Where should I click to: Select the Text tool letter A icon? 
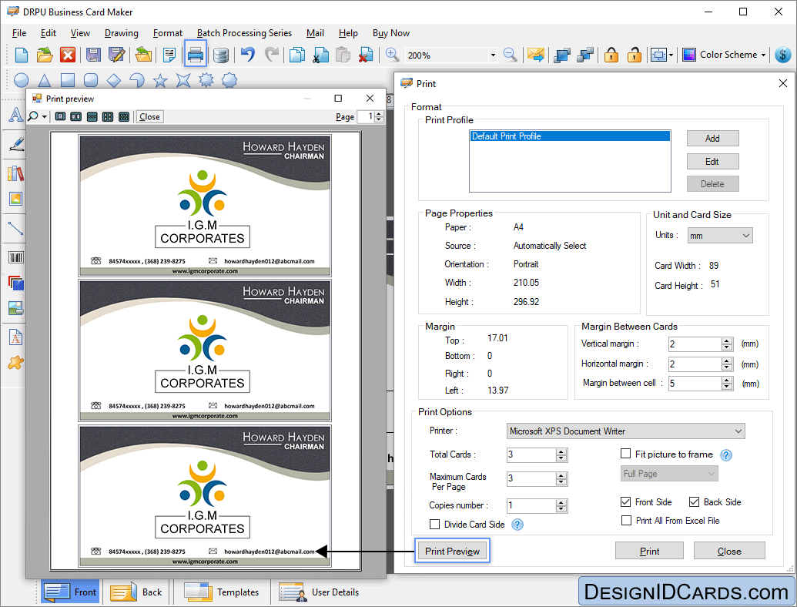[x=15, y=115]
